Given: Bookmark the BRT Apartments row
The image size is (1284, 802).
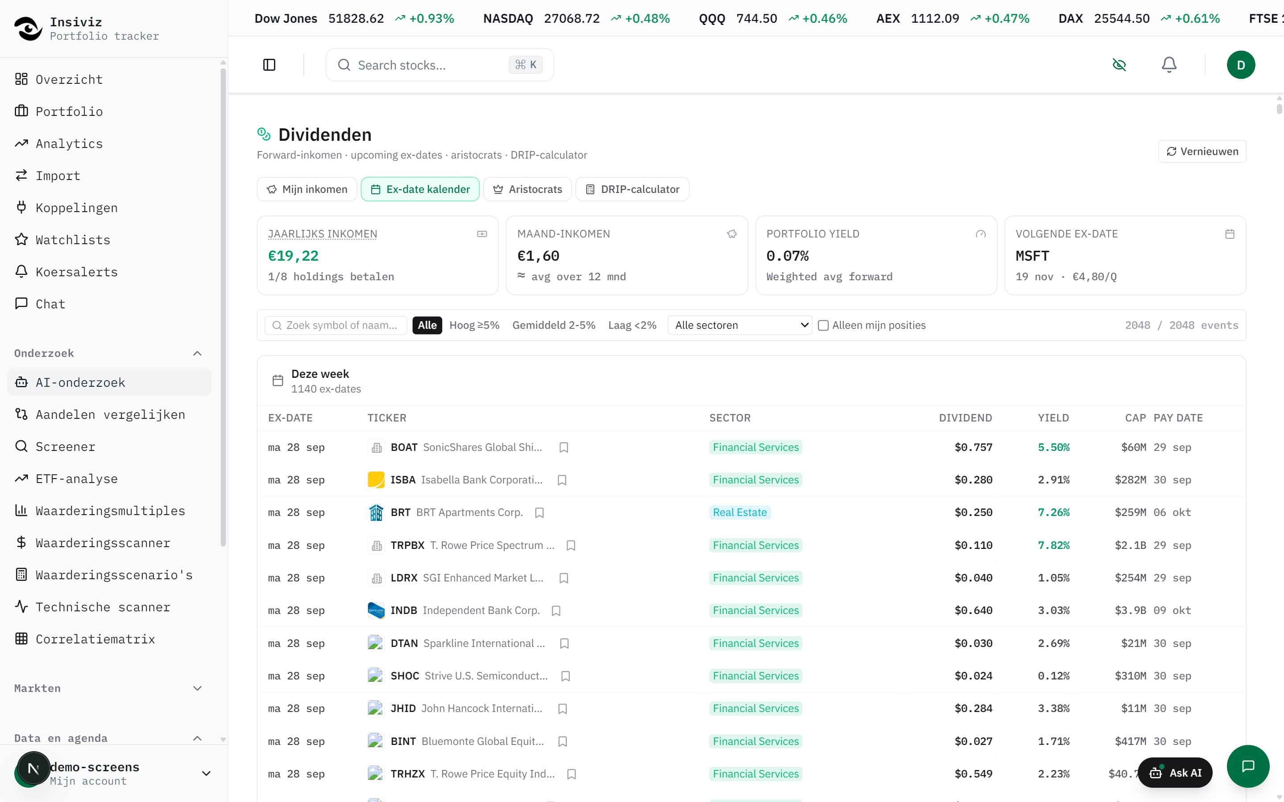Looking at the screenshot, I should coord(539,512).
